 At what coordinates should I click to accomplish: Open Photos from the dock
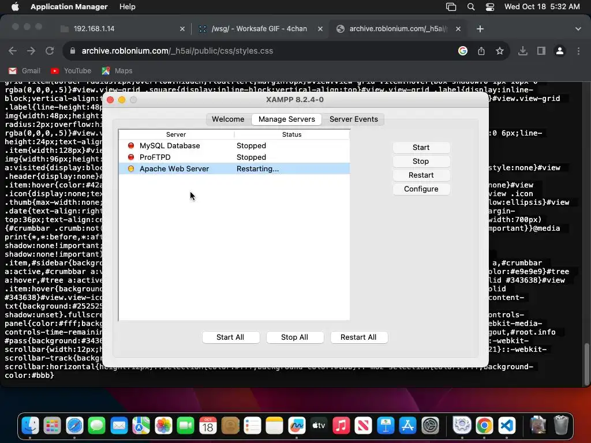pyautogui.click(x=163, y=426)
